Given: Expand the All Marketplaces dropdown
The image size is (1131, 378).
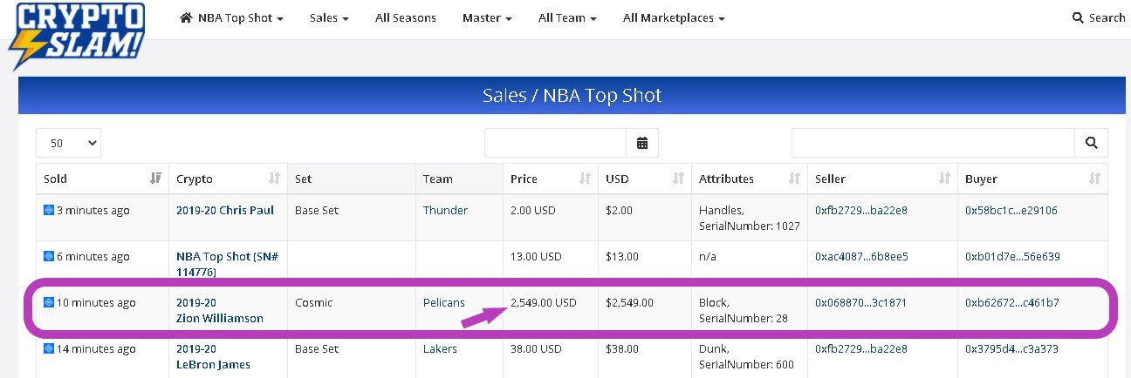Looking at the screenshot, I should coord(674,18).
